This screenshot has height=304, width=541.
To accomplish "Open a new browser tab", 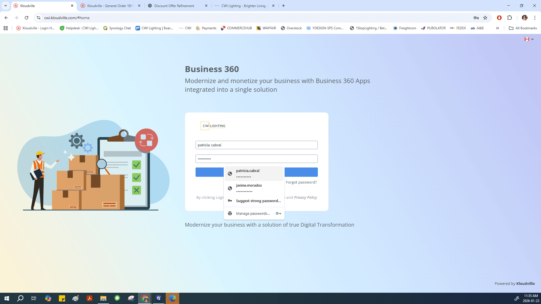I will click(x=283, y=6).
